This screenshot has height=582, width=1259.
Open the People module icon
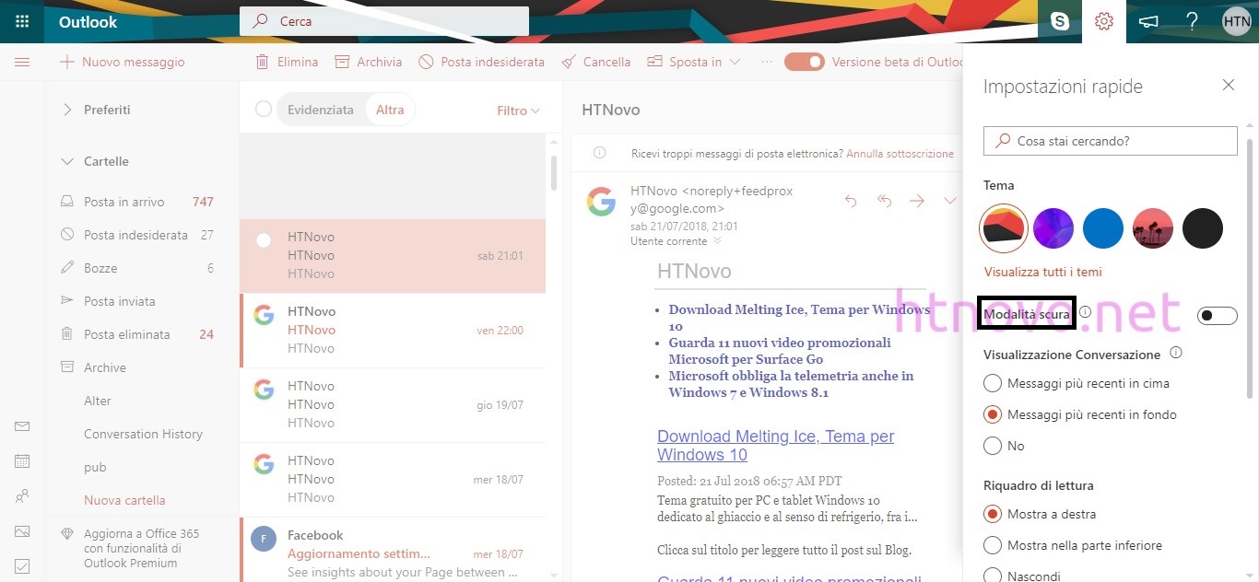click(22, 496)
